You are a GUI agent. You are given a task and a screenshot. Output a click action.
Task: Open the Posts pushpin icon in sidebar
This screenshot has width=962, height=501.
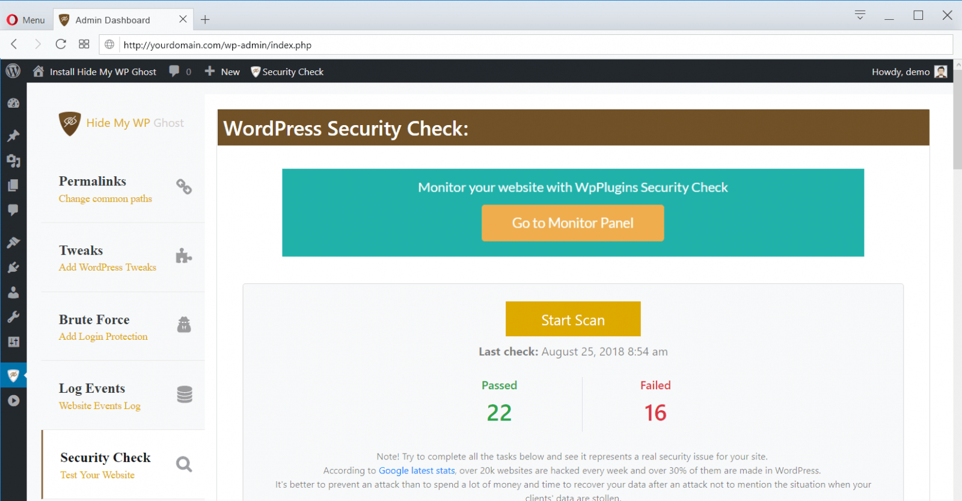(x=13, y=136)
